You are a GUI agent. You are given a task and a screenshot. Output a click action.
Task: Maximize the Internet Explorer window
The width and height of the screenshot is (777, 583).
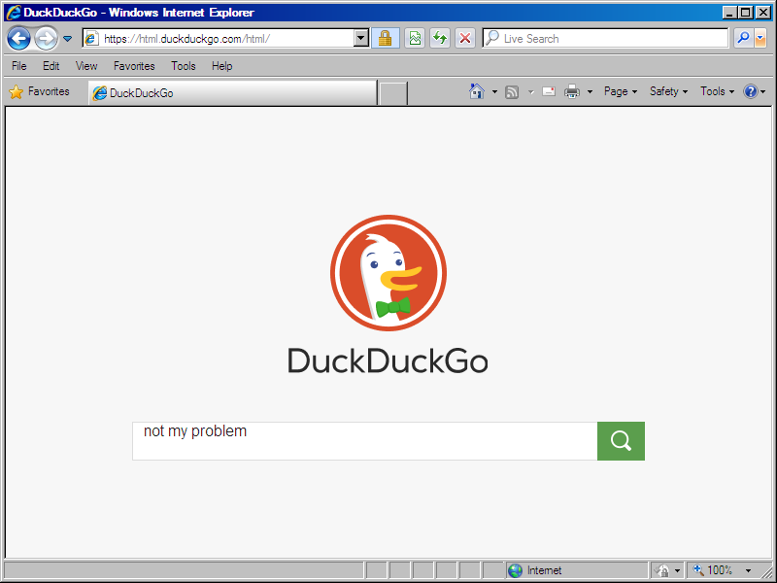(x=745, y=13)
